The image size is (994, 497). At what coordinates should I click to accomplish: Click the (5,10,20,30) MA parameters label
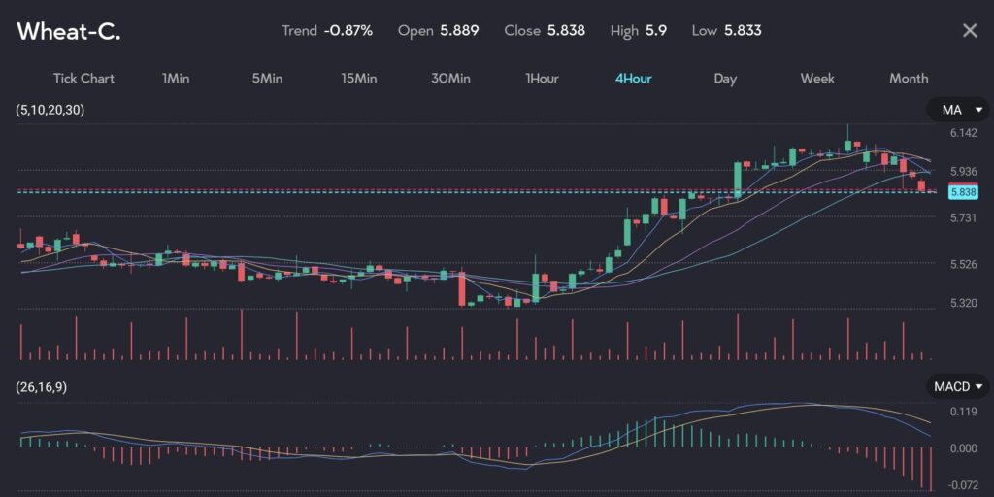[x=50, y=110]
